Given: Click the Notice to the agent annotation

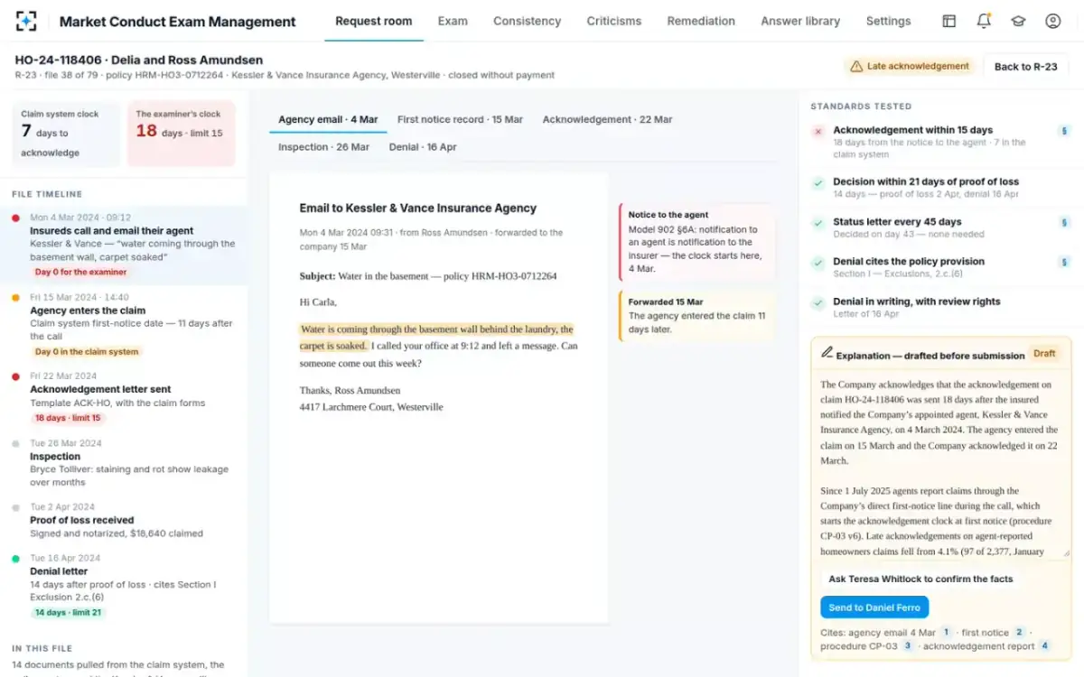Looking at the screenshot, I should [x=696, y=242].
